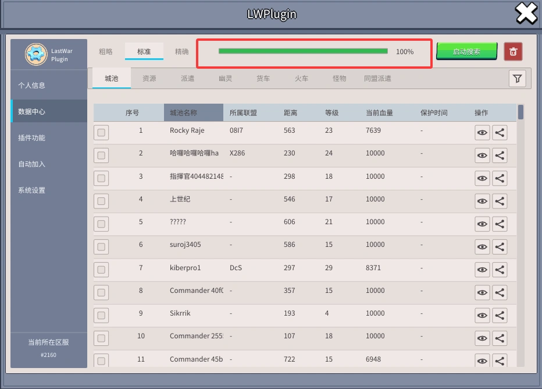Image resolution: width=542 pixels, height=389 pixels.
Task: View suroj3405 city location
Action: (x=482, y=247)
